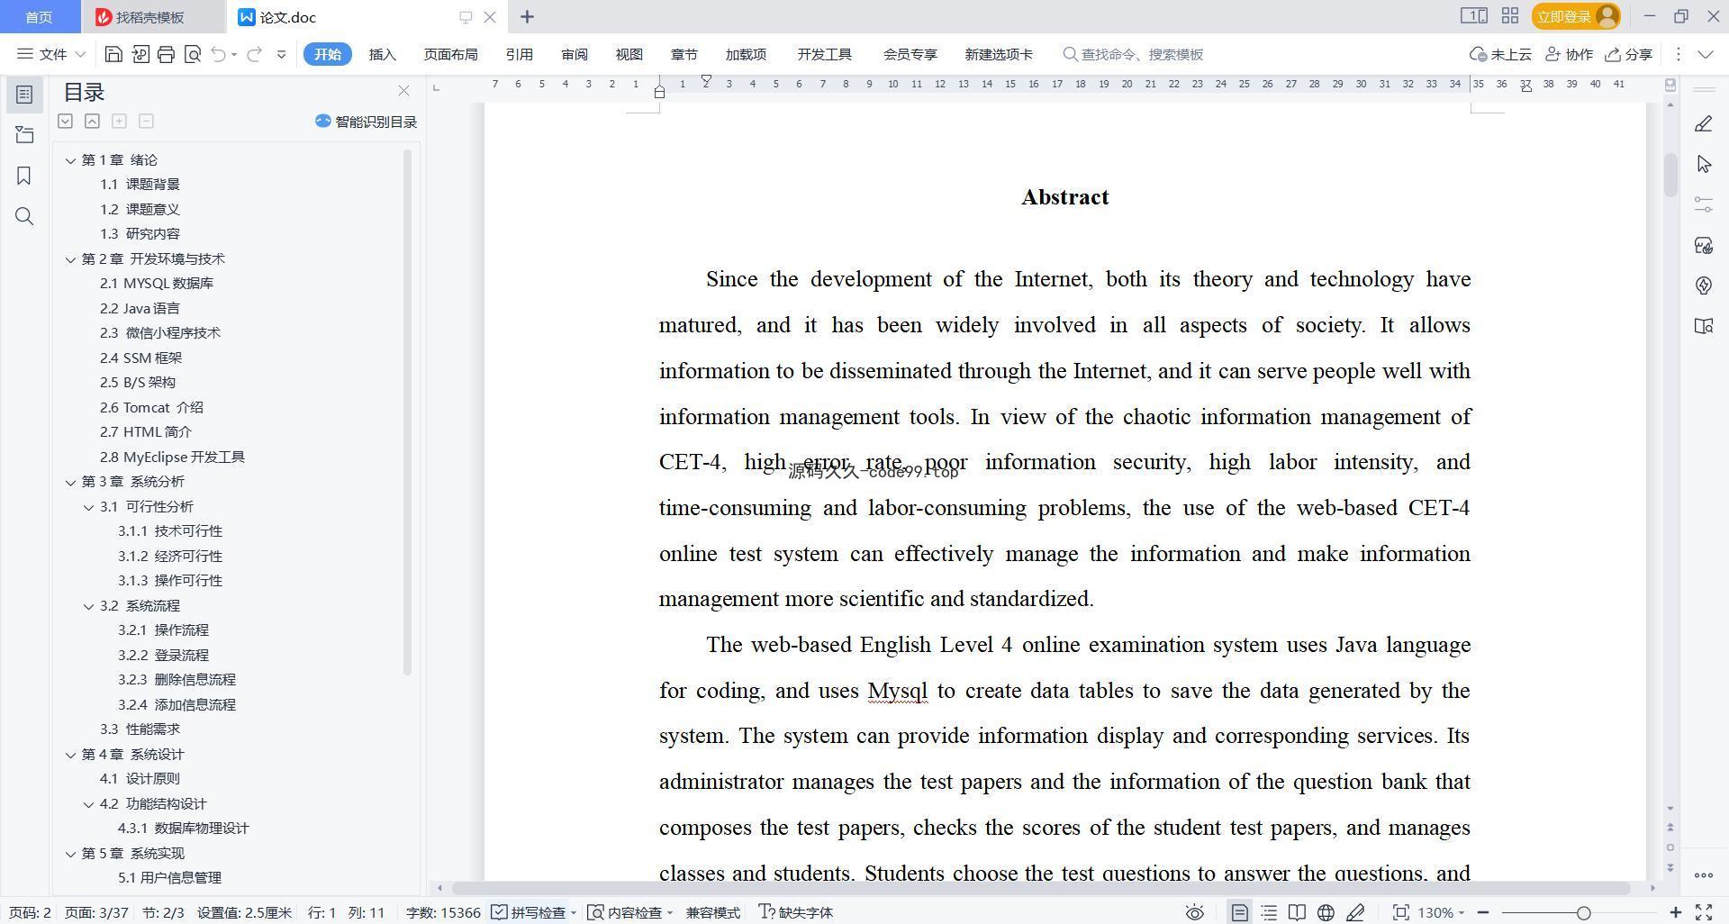Toggle full screen mode icon
Viewport: 1729px width, 924px height.
coord(1704,912)
